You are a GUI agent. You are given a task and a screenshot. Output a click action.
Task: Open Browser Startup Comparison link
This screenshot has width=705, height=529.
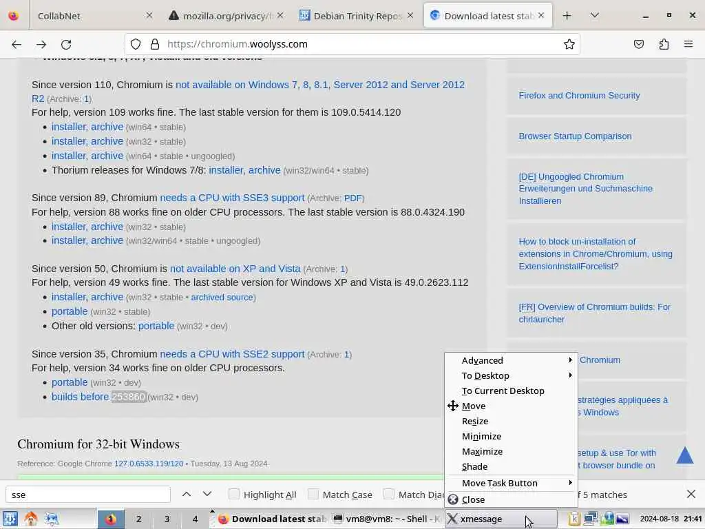point(575,136)
